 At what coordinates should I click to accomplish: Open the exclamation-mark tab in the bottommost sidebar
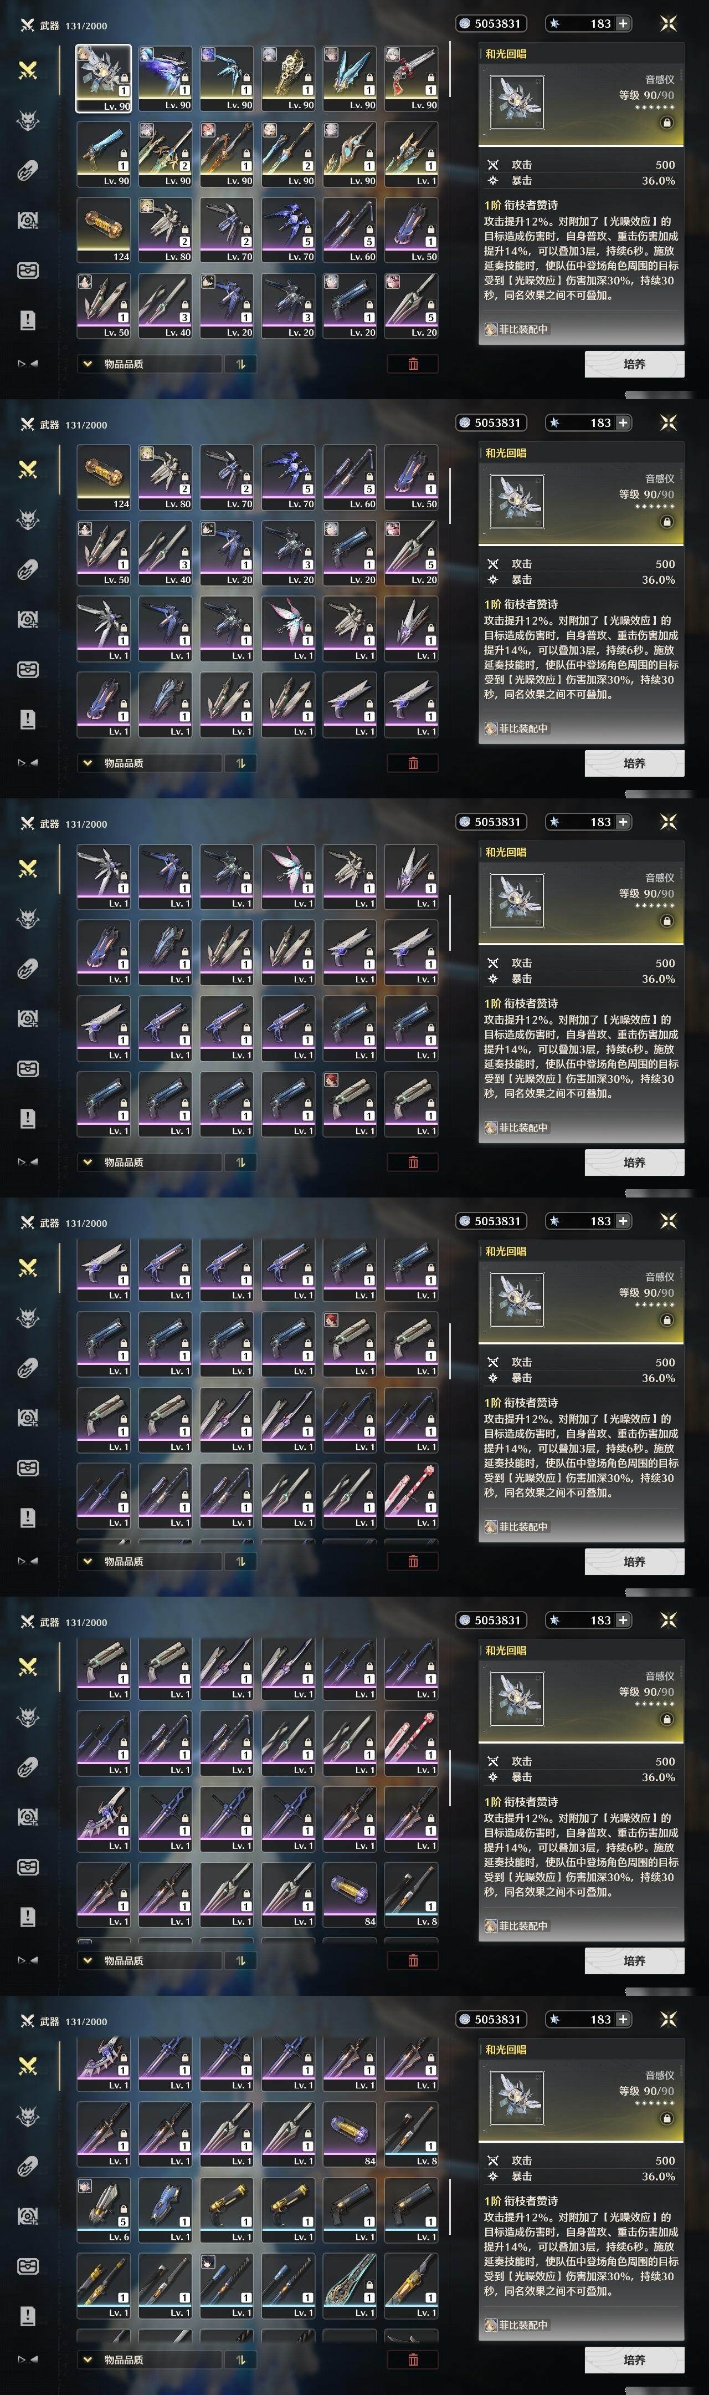point(28,2315)
